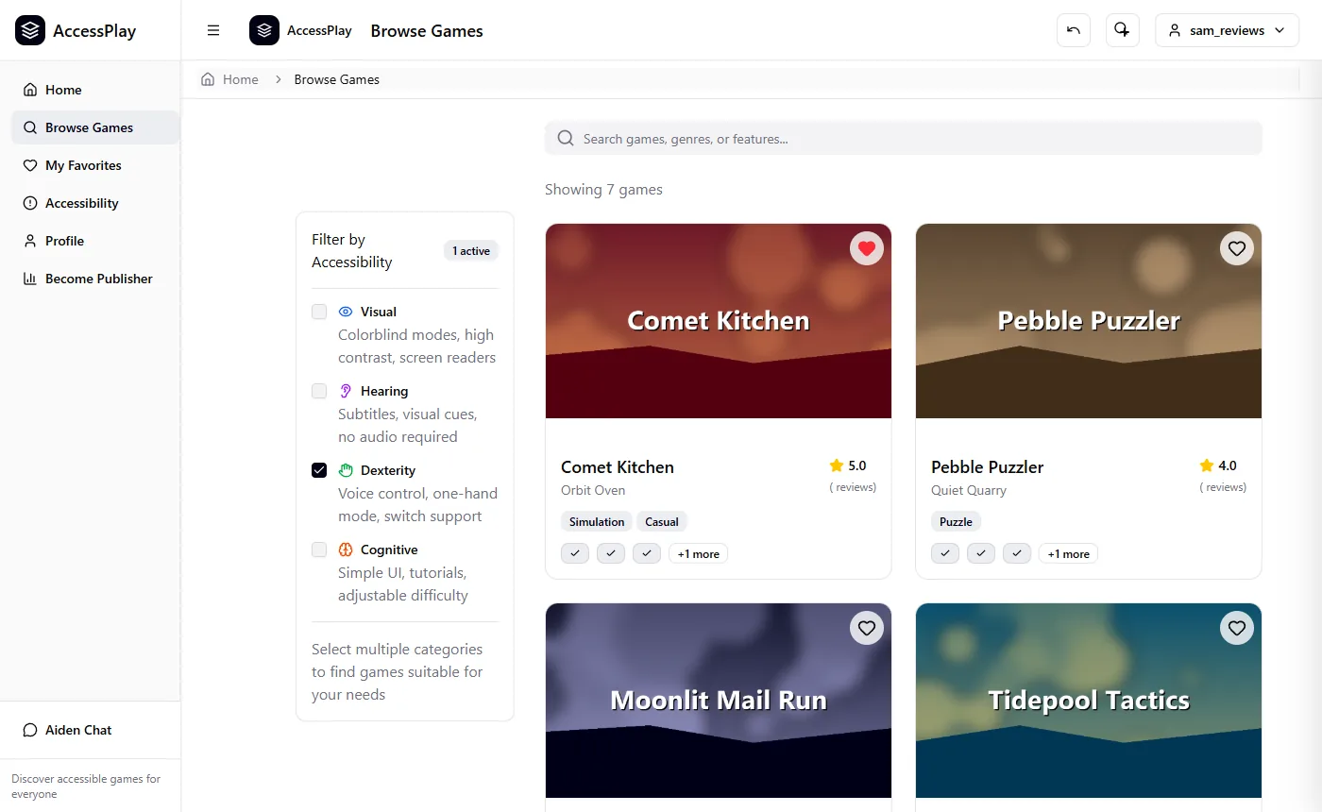
Task: Click the star rating on Pebble Puzzler
Action: [x=1218, y=465]
